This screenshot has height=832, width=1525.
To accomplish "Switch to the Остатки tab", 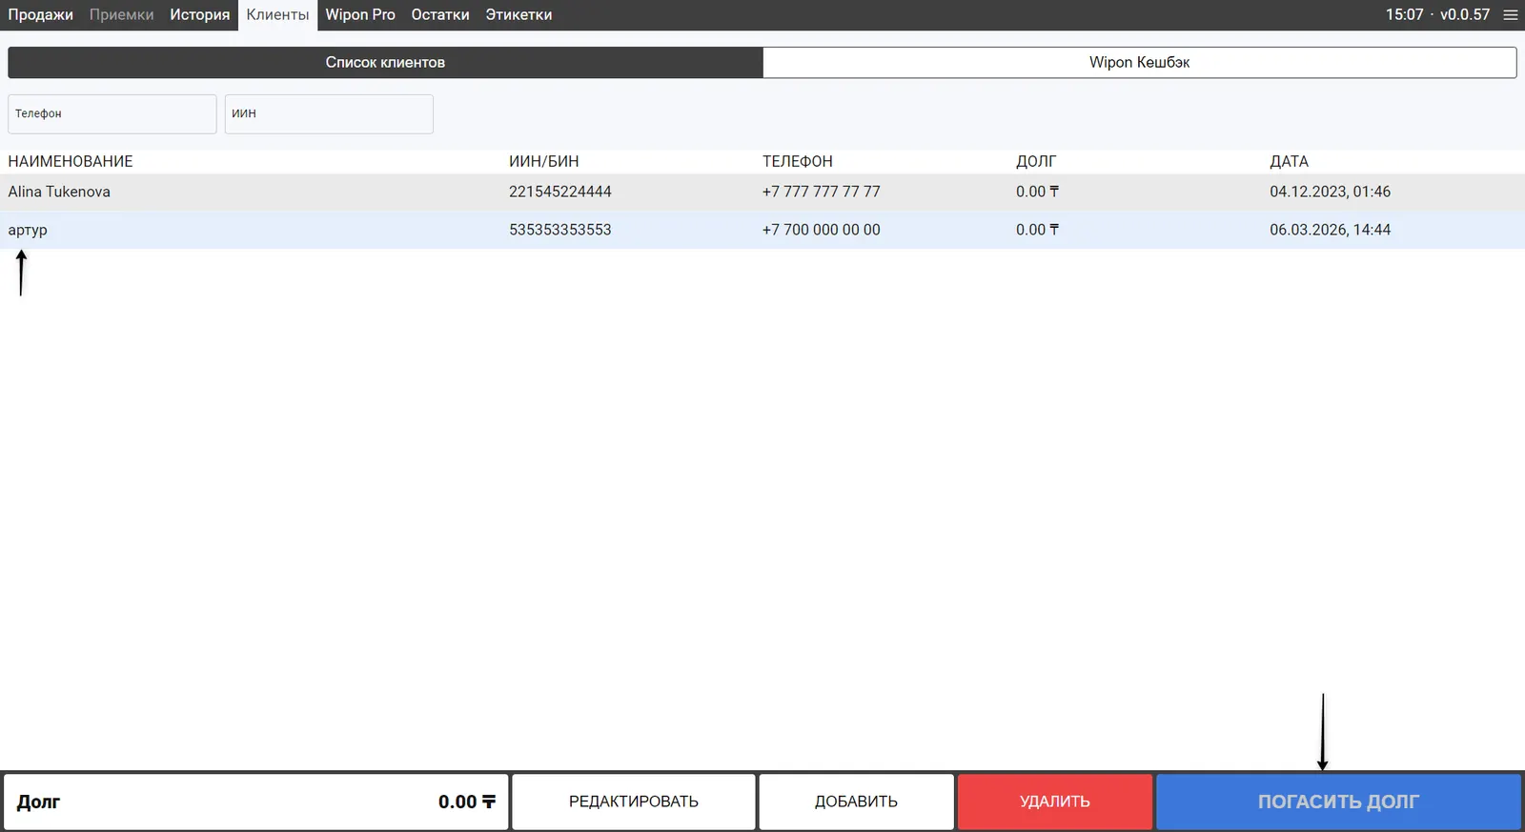I will tap(439, 15).
